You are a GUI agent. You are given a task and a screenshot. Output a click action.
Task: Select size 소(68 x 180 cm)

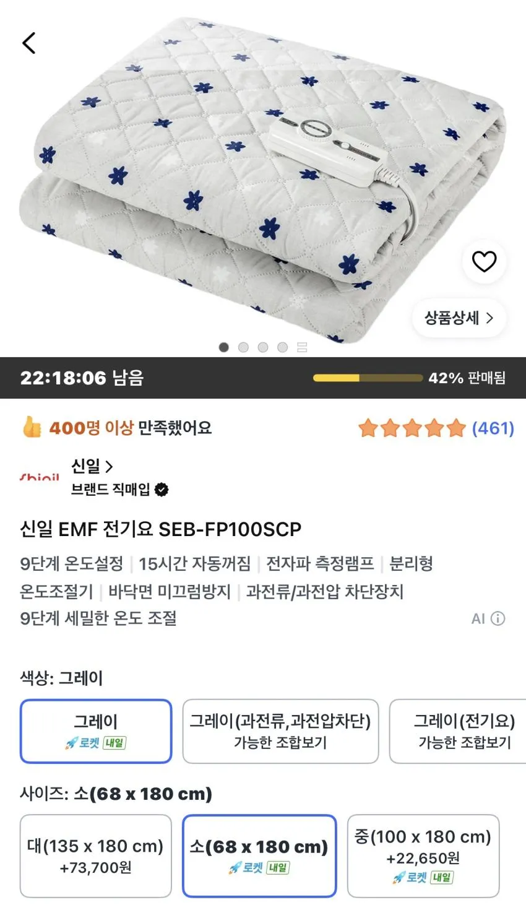point(259,856)
